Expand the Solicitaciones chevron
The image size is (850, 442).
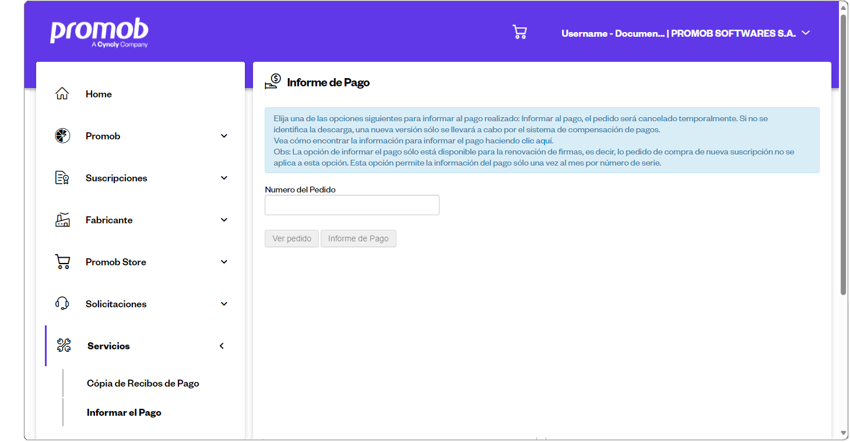tap(224, 304)
